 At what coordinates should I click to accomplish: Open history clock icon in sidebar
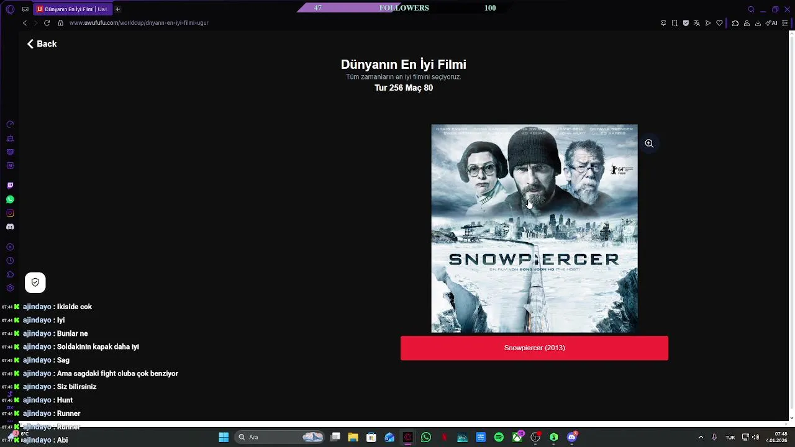point(10,261)
